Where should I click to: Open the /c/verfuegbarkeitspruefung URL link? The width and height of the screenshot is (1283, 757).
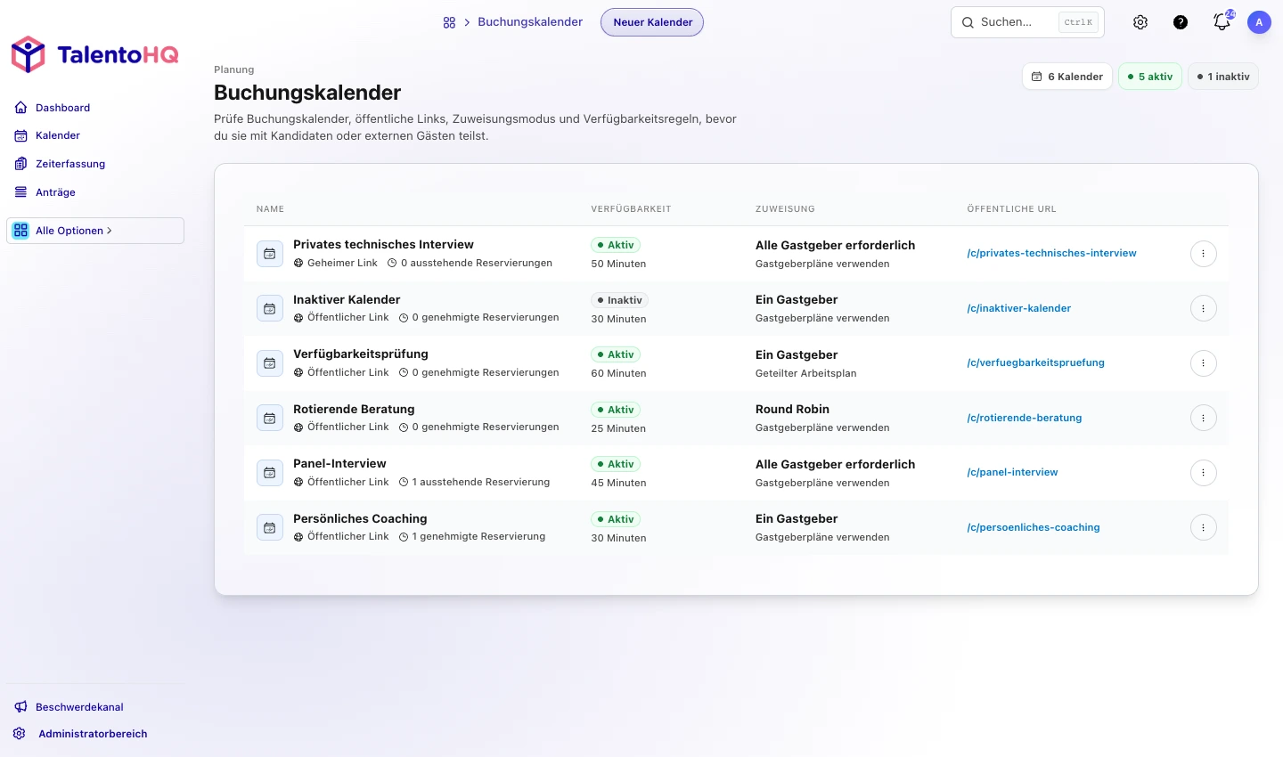[x=1035, y=363]
